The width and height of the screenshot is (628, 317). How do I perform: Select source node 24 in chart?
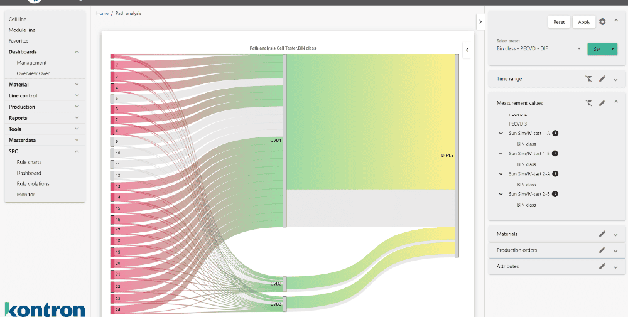click(112, 310)
